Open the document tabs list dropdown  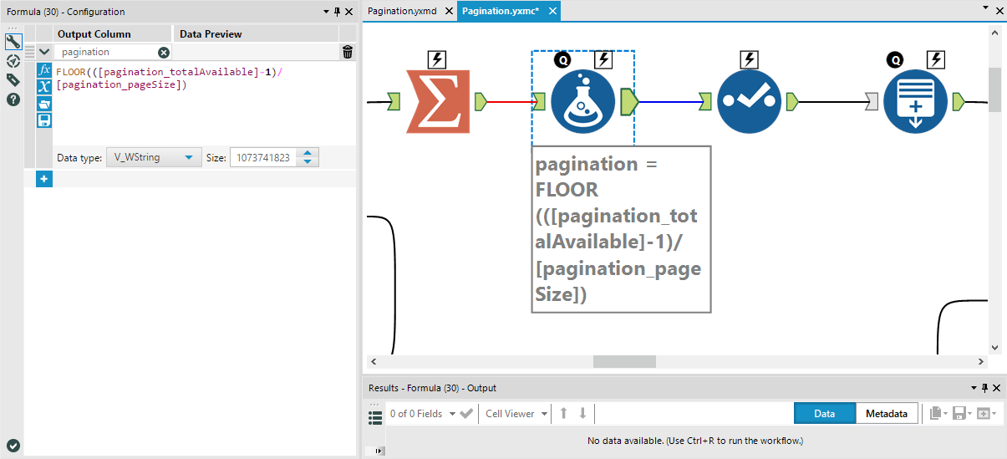tap(985, 9)
